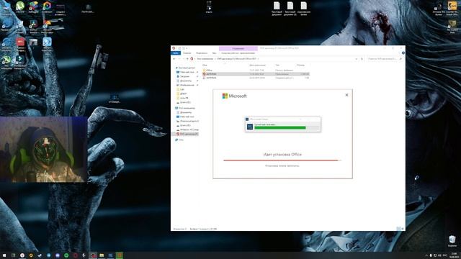The image size is (461, 259).
Task: Select This PC in the navigation pane
Action: click(185, 108)
